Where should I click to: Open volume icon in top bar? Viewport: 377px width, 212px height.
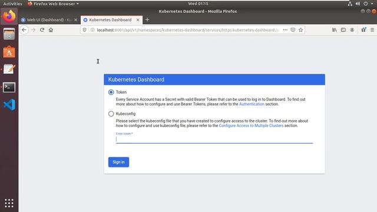358,4
